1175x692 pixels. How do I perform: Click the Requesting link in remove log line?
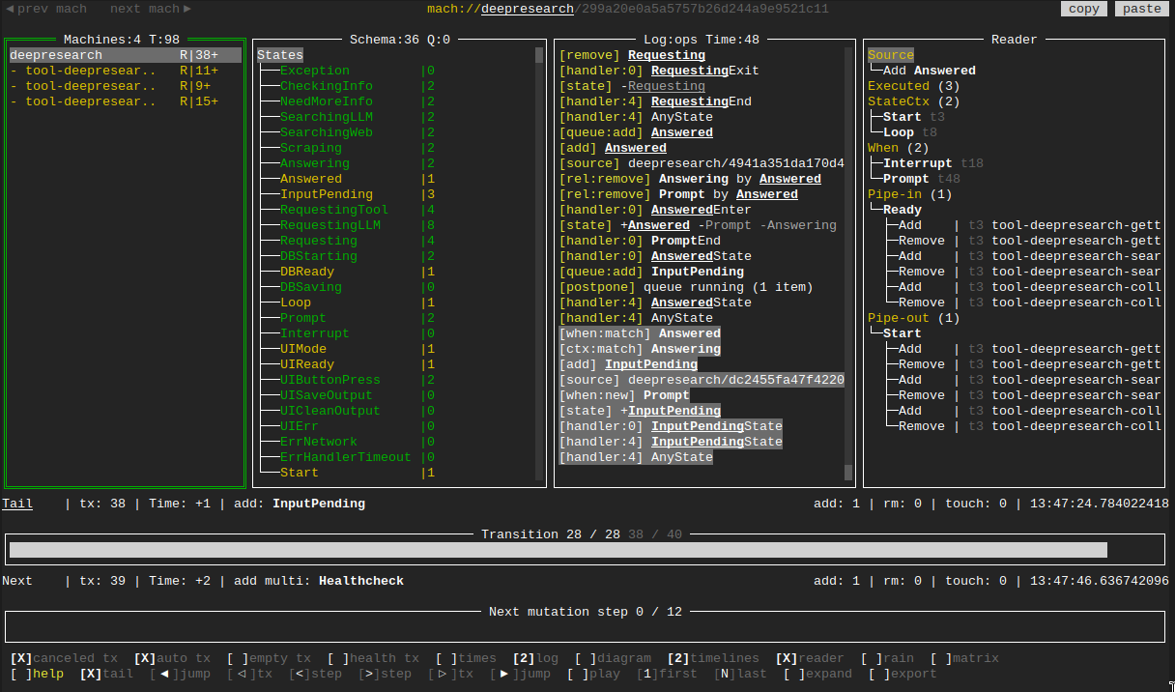667,55
